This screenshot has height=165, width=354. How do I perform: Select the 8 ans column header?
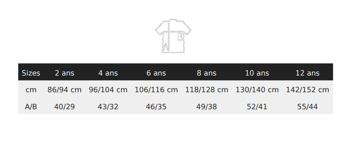tap(206, 73)
